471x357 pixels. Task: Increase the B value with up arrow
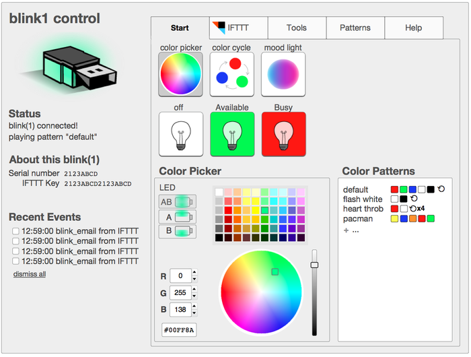(x=194, y=306)
